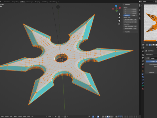157x118 pixels.
Task: Open the Render properties tab icon
Action: pos(143,55)
